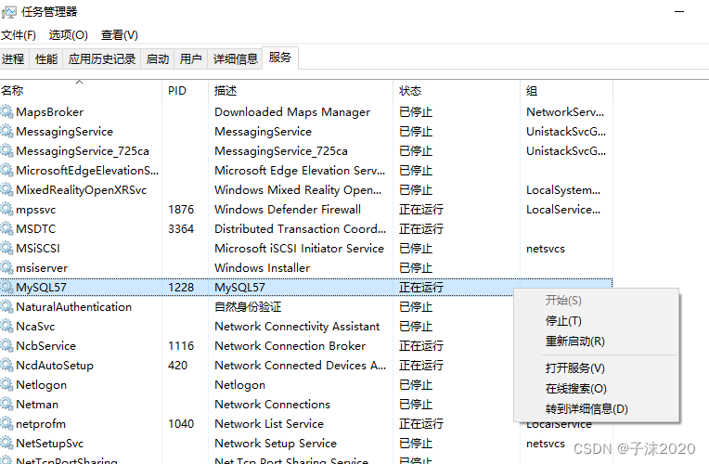Click the gear icon next to Netlogon service

pos(6,384)
